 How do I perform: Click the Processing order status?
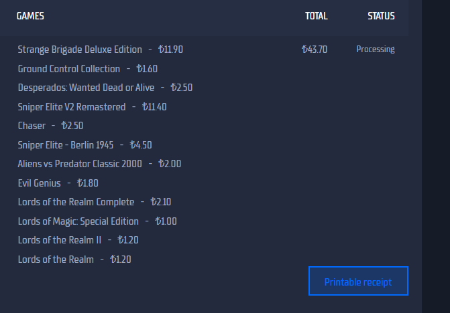pos(376,49)
